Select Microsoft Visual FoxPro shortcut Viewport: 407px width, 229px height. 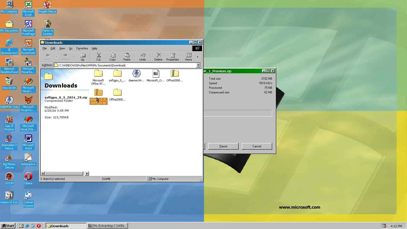(x=28, y=104)
